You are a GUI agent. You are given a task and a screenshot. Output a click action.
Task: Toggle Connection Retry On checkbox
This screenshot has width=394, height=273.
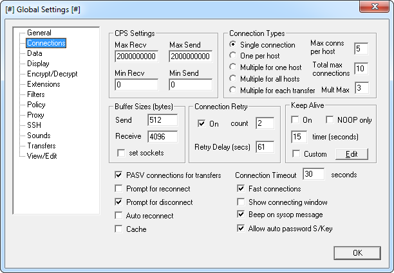pos(202,123)
